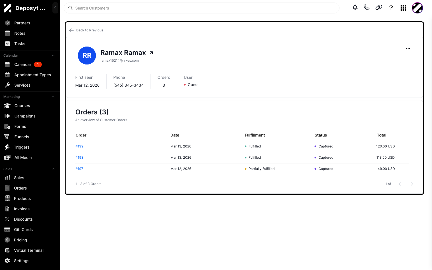Click the Deposyt logo icon

click(8, 8)
